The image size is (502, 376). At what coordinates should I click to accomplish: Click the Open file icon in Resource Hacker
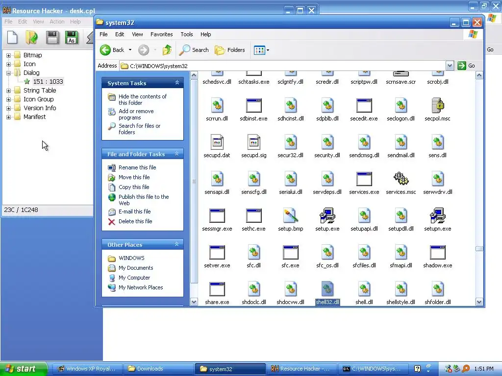32,37
